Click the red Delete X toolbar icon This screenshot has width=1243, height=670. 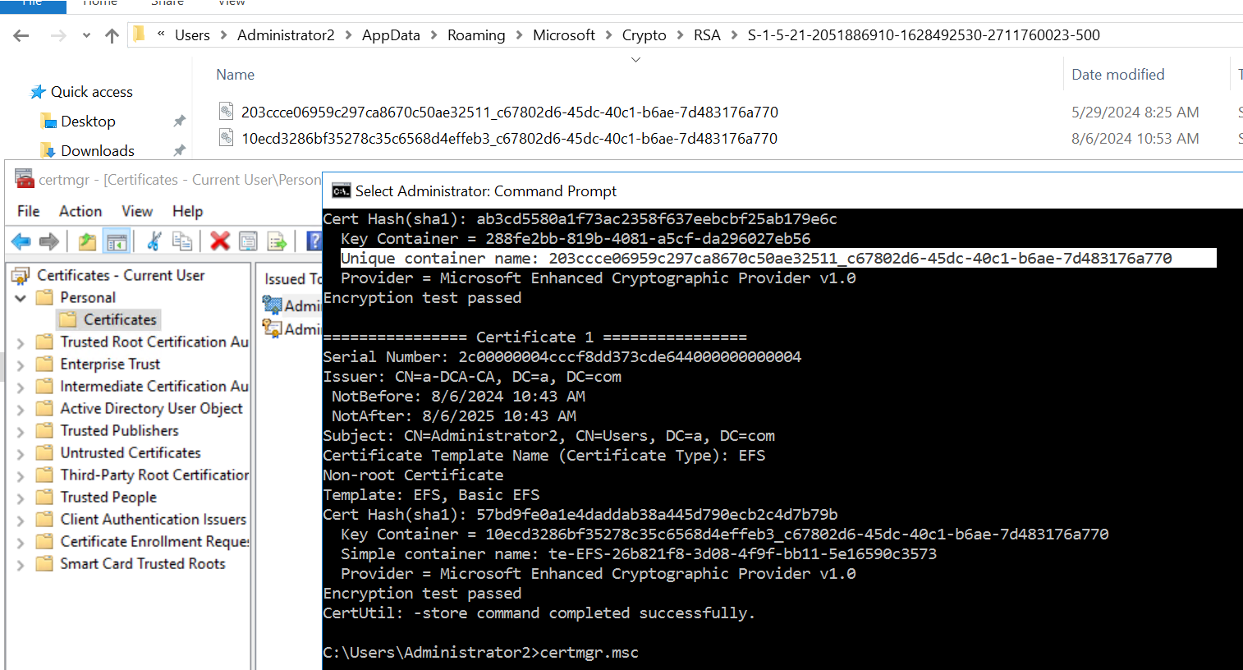[x=218, y=241]
